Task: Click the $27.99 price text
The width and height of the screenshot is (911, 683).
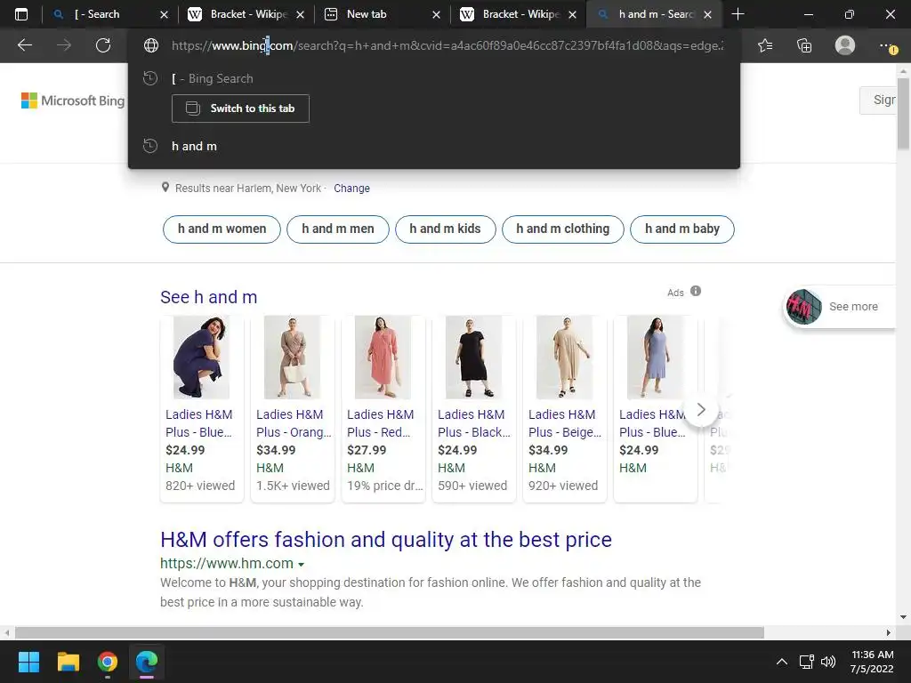Action: pos(367,450)
